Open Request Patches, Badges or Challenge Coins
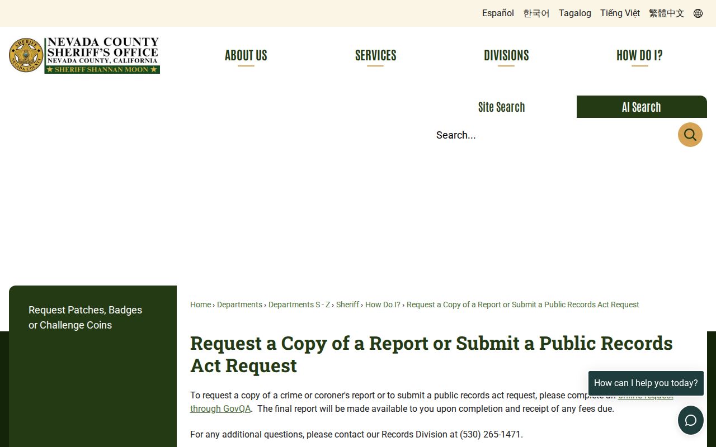Image resolution: width=716 pixels, height=447 pixels. 85,317
